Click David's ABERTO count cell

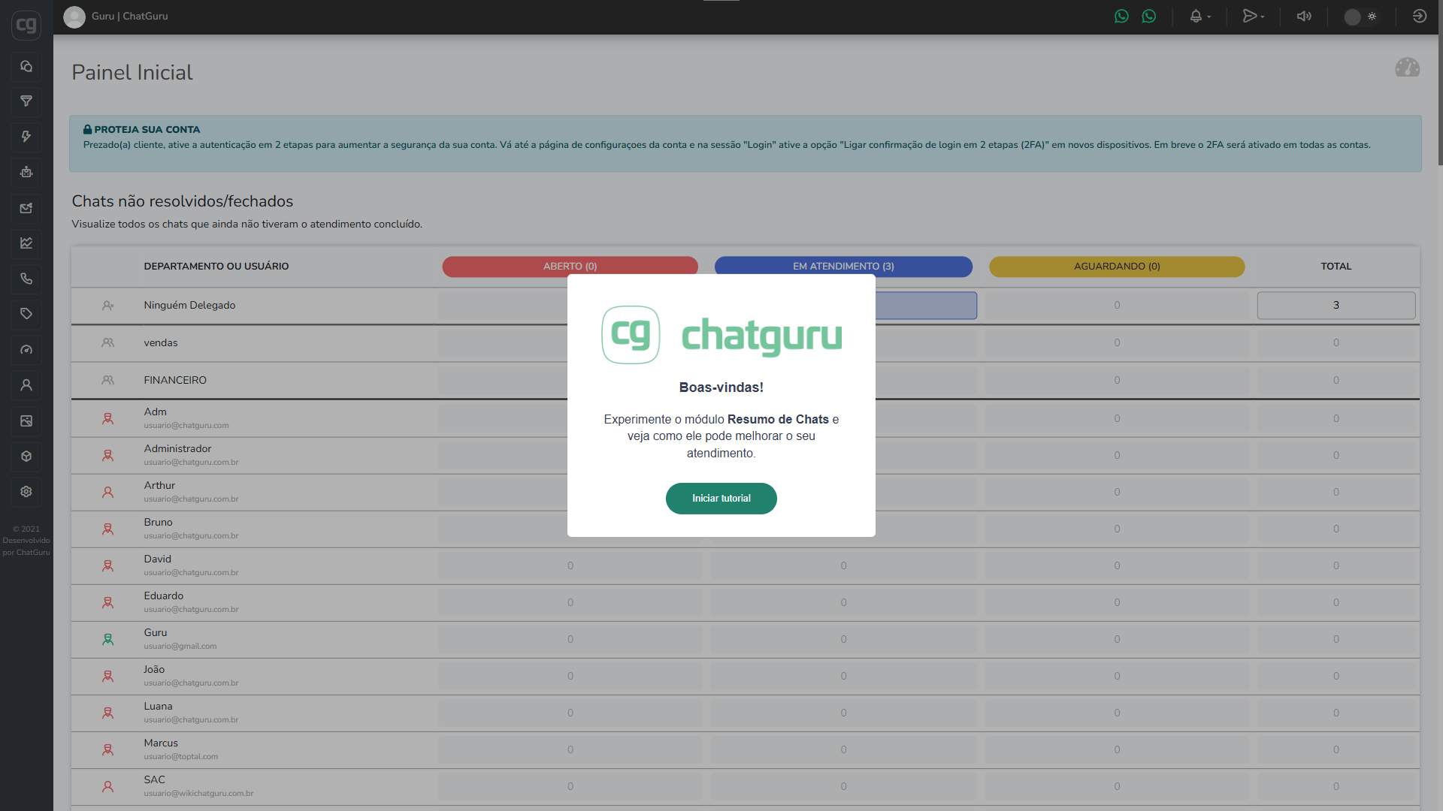[x=570, y=566]
